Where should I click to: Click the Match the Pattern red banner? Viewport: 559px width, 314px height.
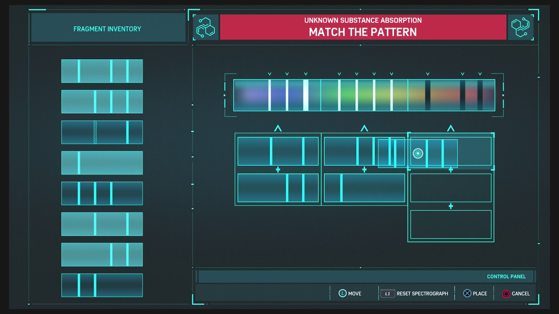pyautogui.click(x=362, y=27)
